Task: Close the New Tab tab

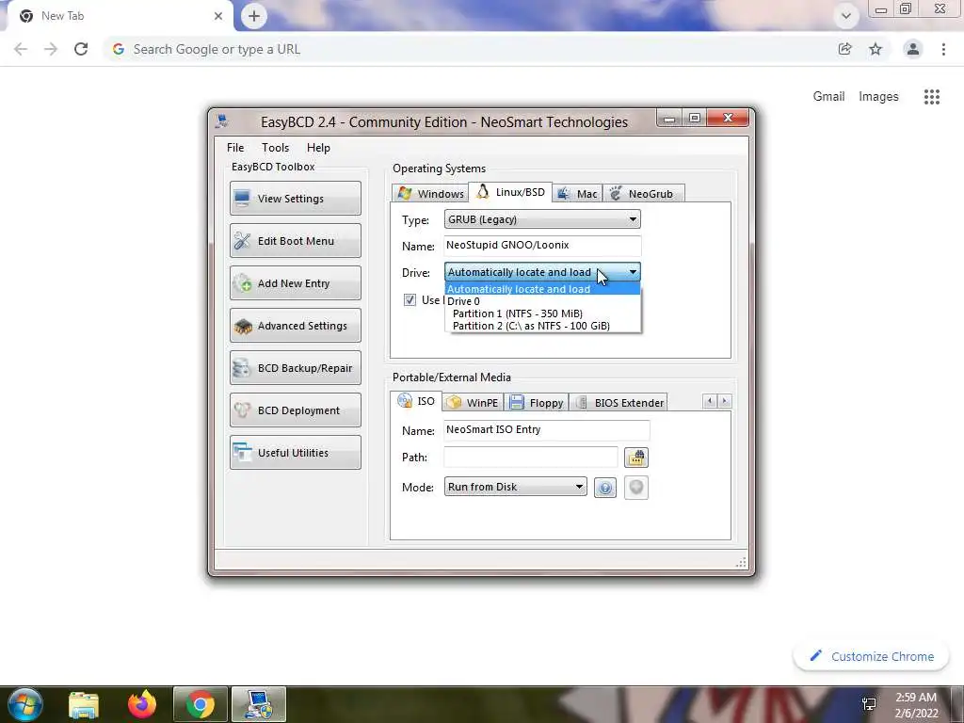Action: (x=218, y=16)
